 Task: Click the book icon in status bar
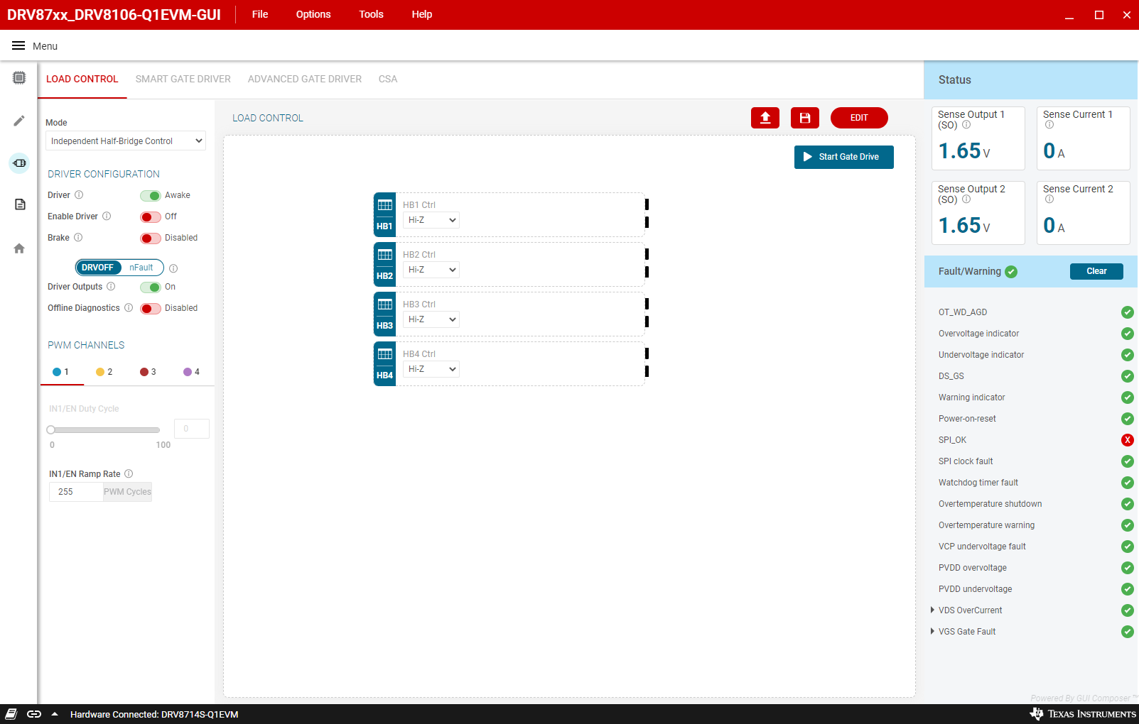click(x=11, y=714)
